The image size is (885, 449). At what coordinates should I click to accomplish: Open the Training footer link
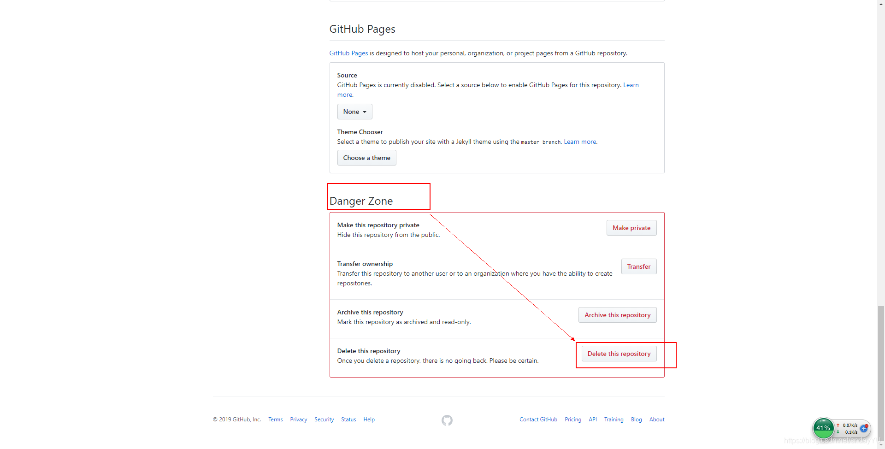[614, 419]
